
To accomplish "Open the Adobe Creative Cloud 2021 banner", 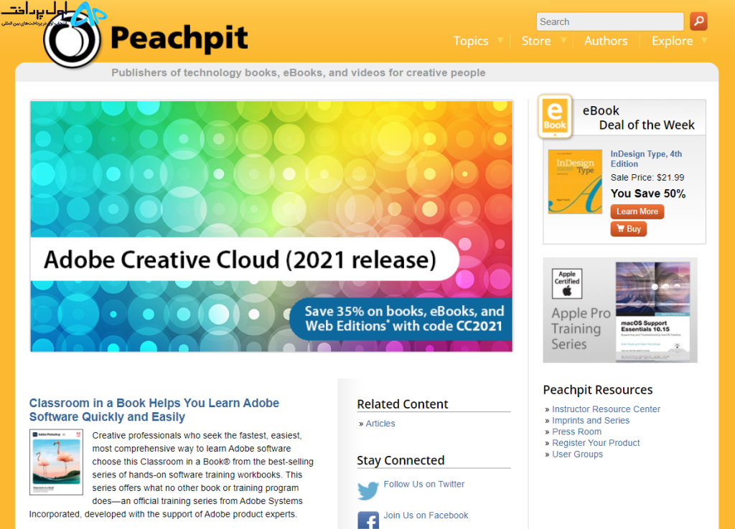I will 272,226.
